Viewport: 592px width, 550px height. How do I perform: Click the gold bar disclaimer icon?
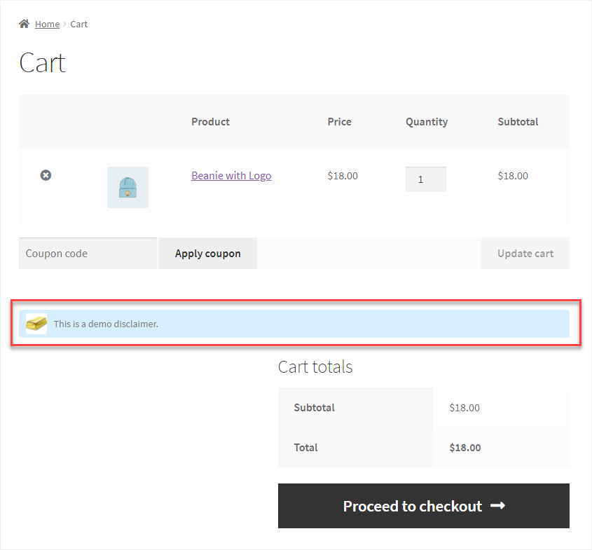(36, 324)
